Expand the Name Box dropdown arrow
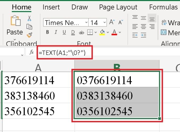The width and height of the screenshot is (180, 132). click(x=22, y=55)
